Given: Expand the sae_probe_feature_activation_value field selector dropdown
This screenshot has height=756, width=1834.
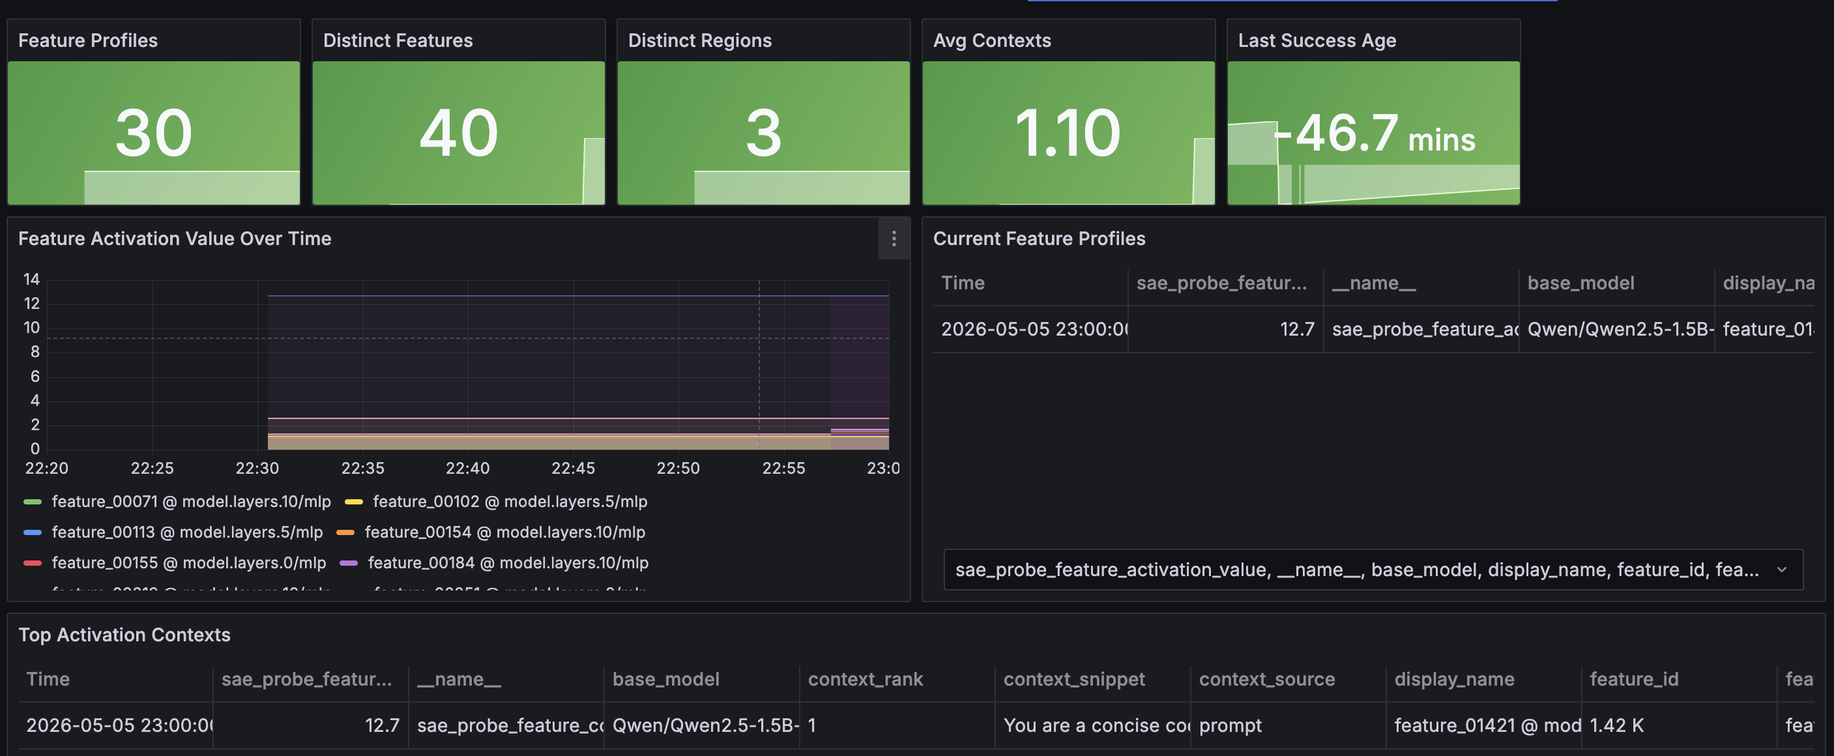Looking at the screenshot, I should point(1373,570).
